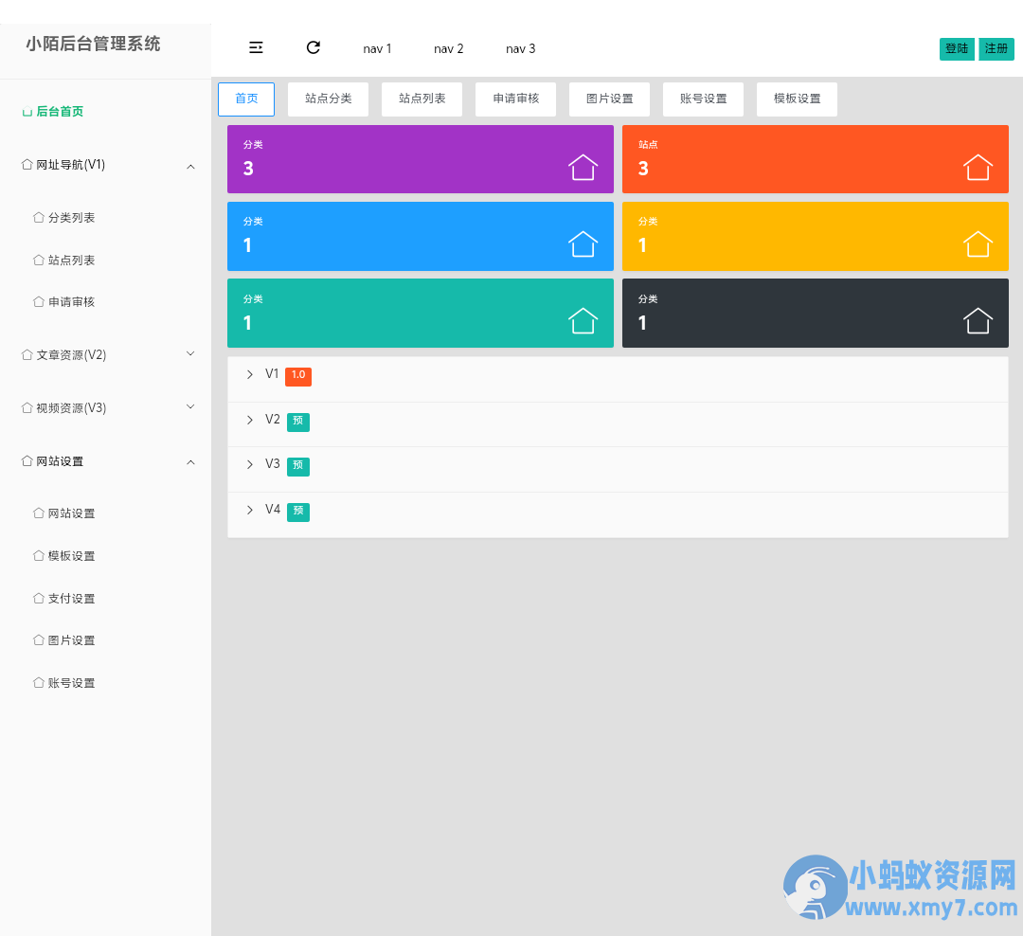Expand the 视频资源(V3) menu arrow
The image size is (1023, 936).
point(190,406)
